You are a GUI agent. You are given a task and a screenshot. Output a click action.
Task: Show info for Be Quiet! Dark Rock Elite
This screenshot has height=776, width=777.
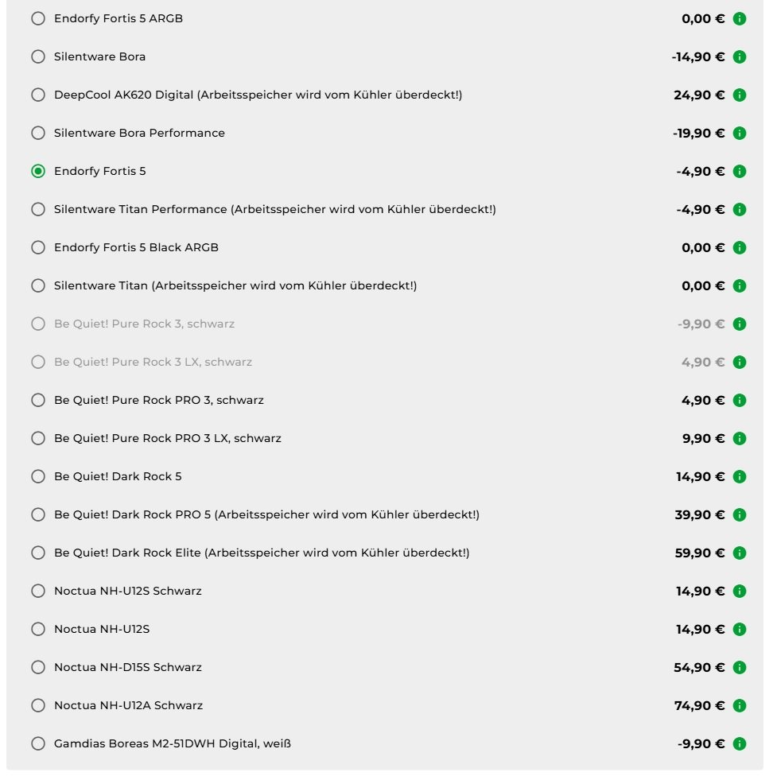pyautogui.click(x=740, y=553)
